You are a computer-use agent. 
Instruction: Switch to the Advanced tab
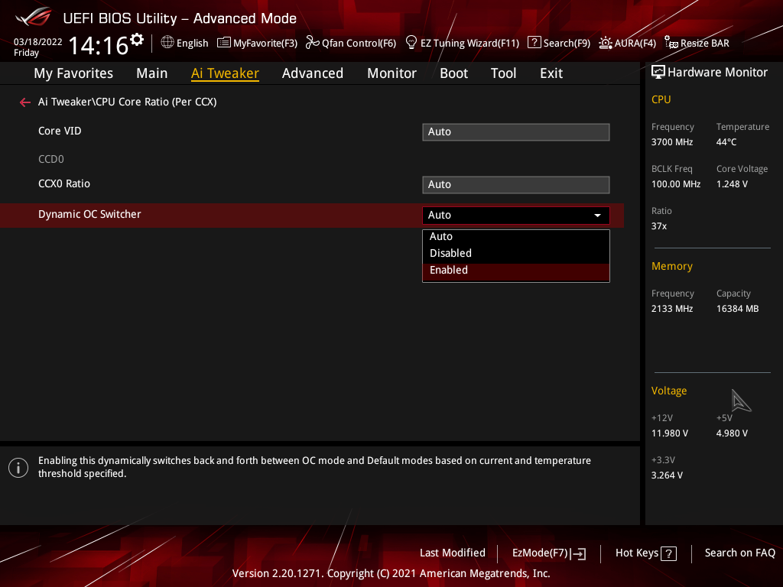click(312, 73)
